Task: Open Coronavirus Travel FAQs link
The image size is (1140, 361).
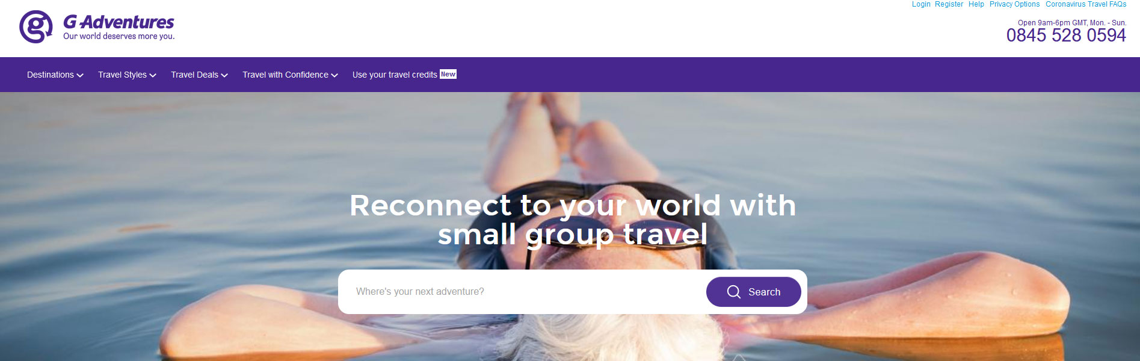Action: click(x=1086, y=4)
